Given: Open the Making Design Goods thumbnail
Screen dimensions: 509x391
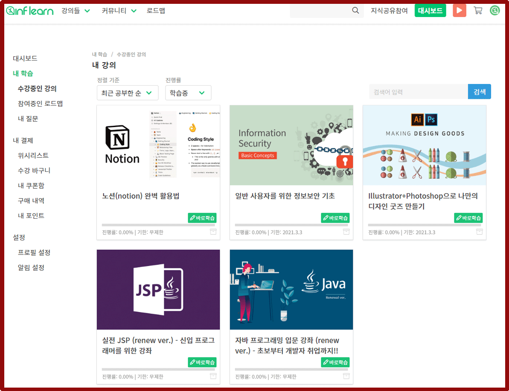Looking at the screenshot, I should 425,145.
